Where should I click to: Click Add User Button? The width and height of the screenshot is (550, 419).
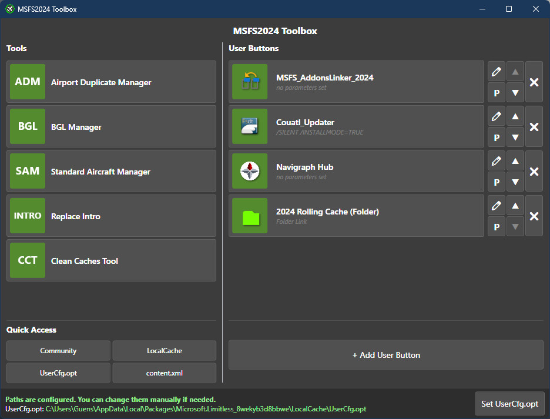click(386, 354)
